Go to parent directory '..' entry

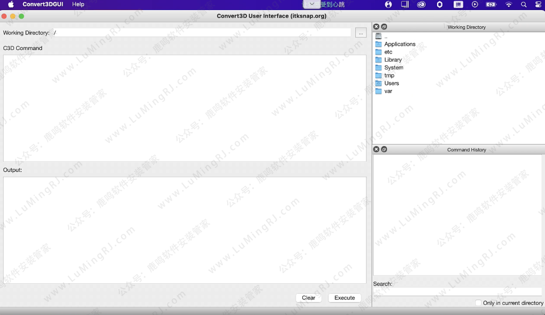[x=386, y=36]
